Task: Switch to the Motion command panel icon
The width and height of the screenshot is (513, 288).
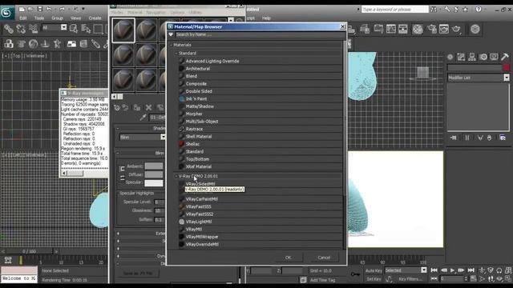Action: tap(483, 57)
